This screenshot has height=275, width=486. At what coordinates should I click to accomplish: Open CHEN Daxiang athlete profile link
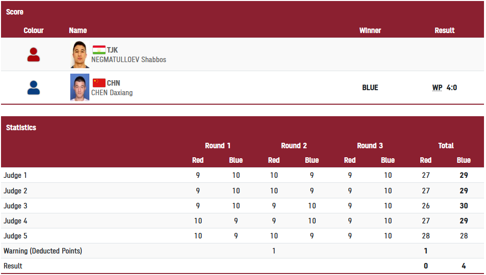coord(112,93)
